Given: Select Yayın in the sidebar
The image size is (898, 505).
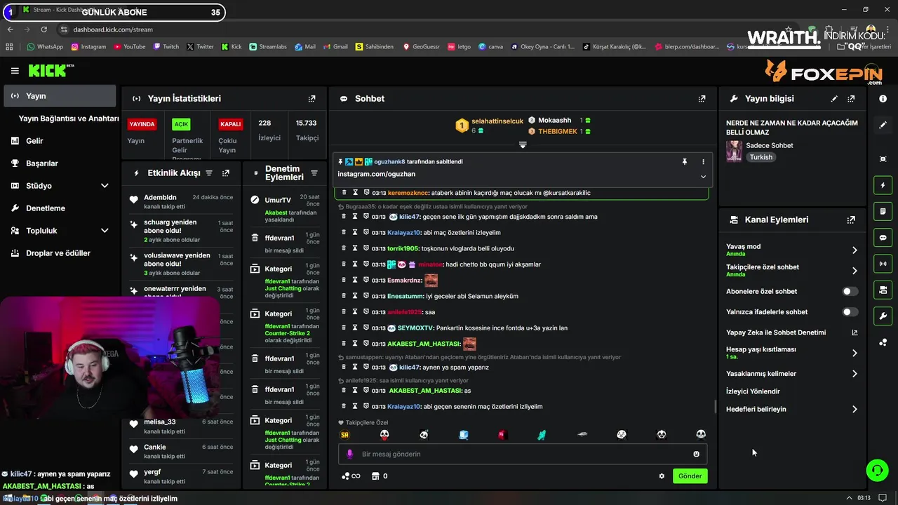Looking at the screenshot, I should 60,96.
